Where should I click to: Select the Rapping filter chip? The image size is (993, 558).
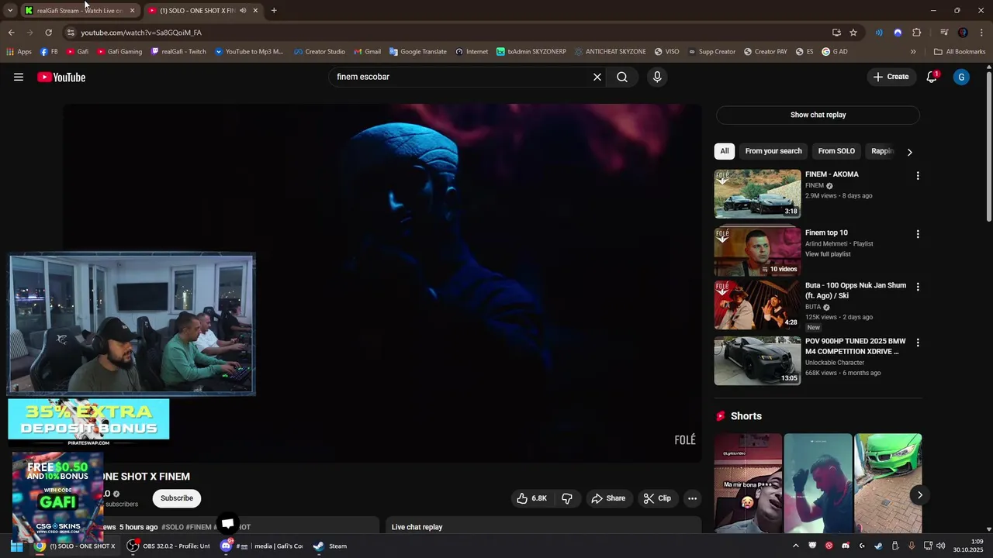pyautogui.click(x=883, y=151)
